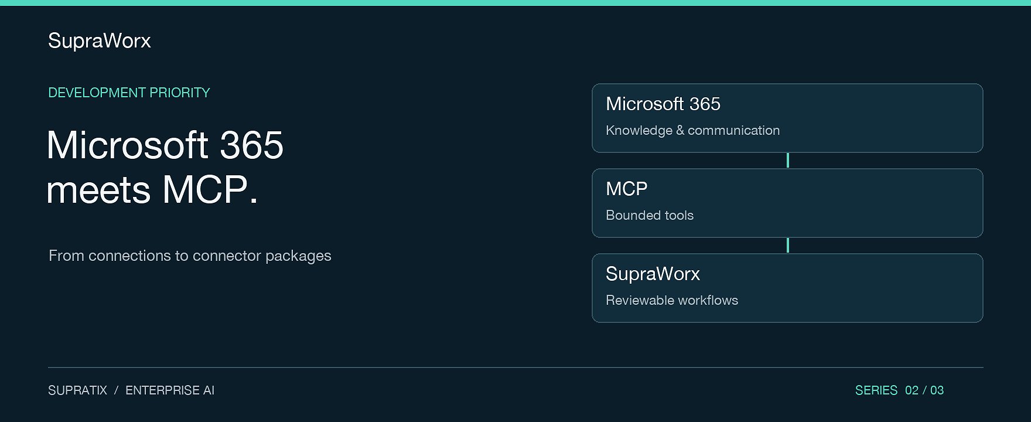
Task: Click the SERIES label in footer
Action: [x=876, y=390]
